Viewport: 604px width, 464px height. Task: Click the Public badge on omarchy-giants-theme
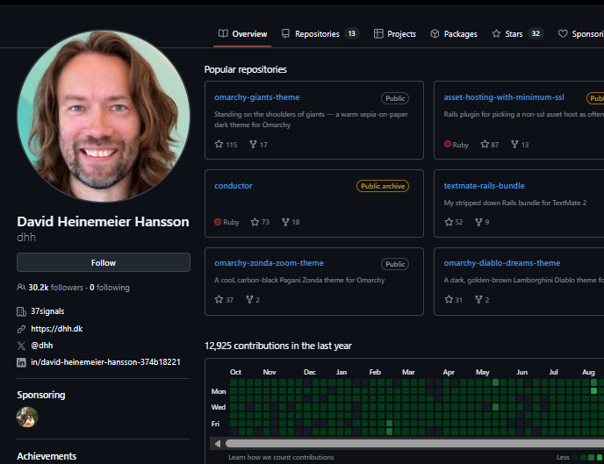click(395, 98)
